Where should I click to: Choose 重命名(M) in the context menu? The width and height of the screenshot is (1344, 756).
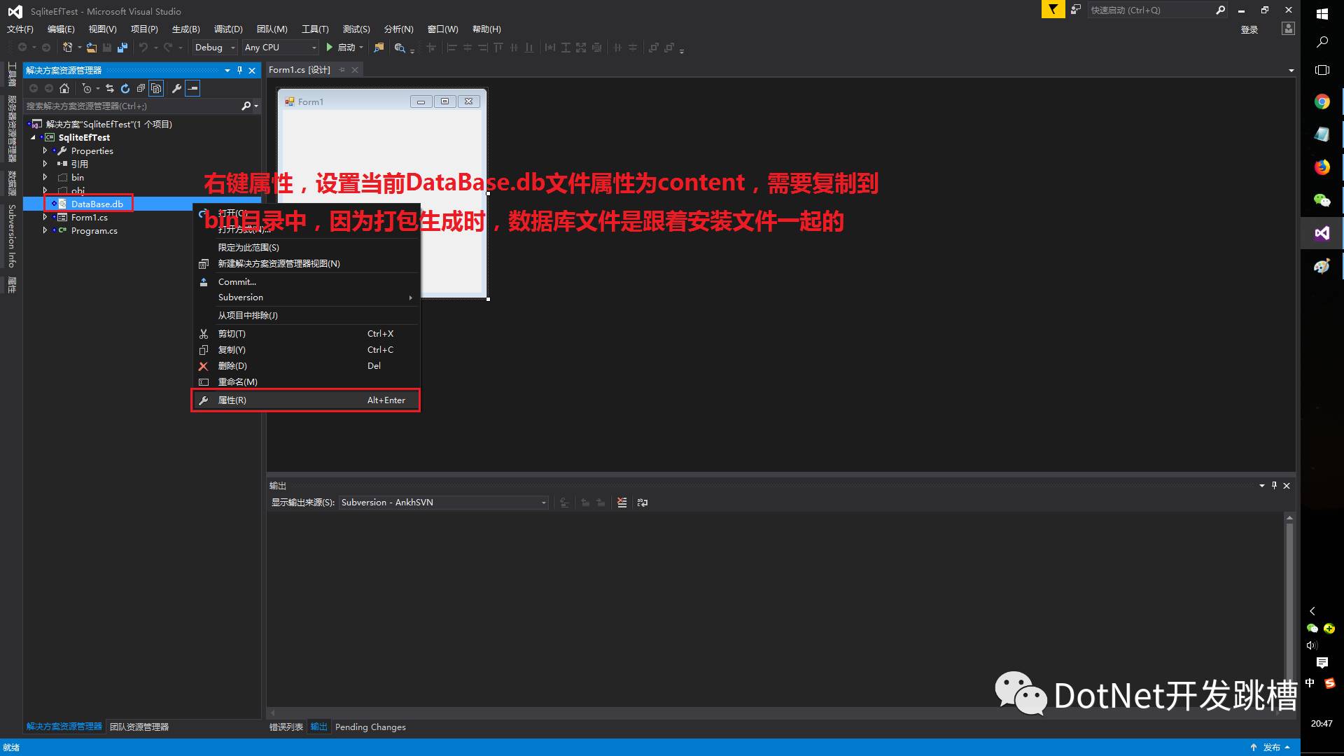click(306, 382)
